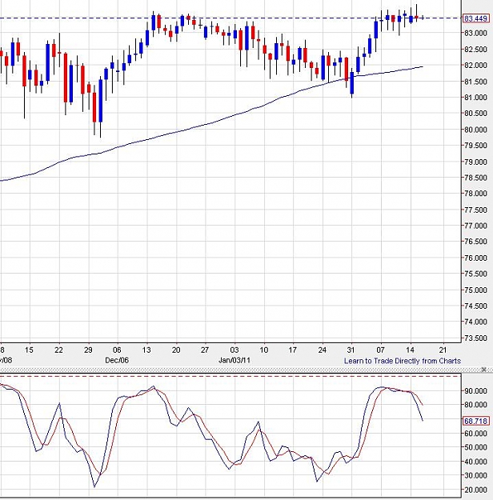Click the date tick labeled 20
493x500 pixels.
point(176,350)
